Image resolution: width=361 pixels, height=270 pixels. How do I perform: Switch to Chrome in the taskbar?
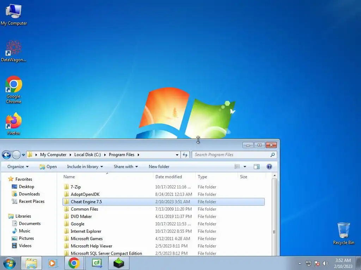(74, 263)
